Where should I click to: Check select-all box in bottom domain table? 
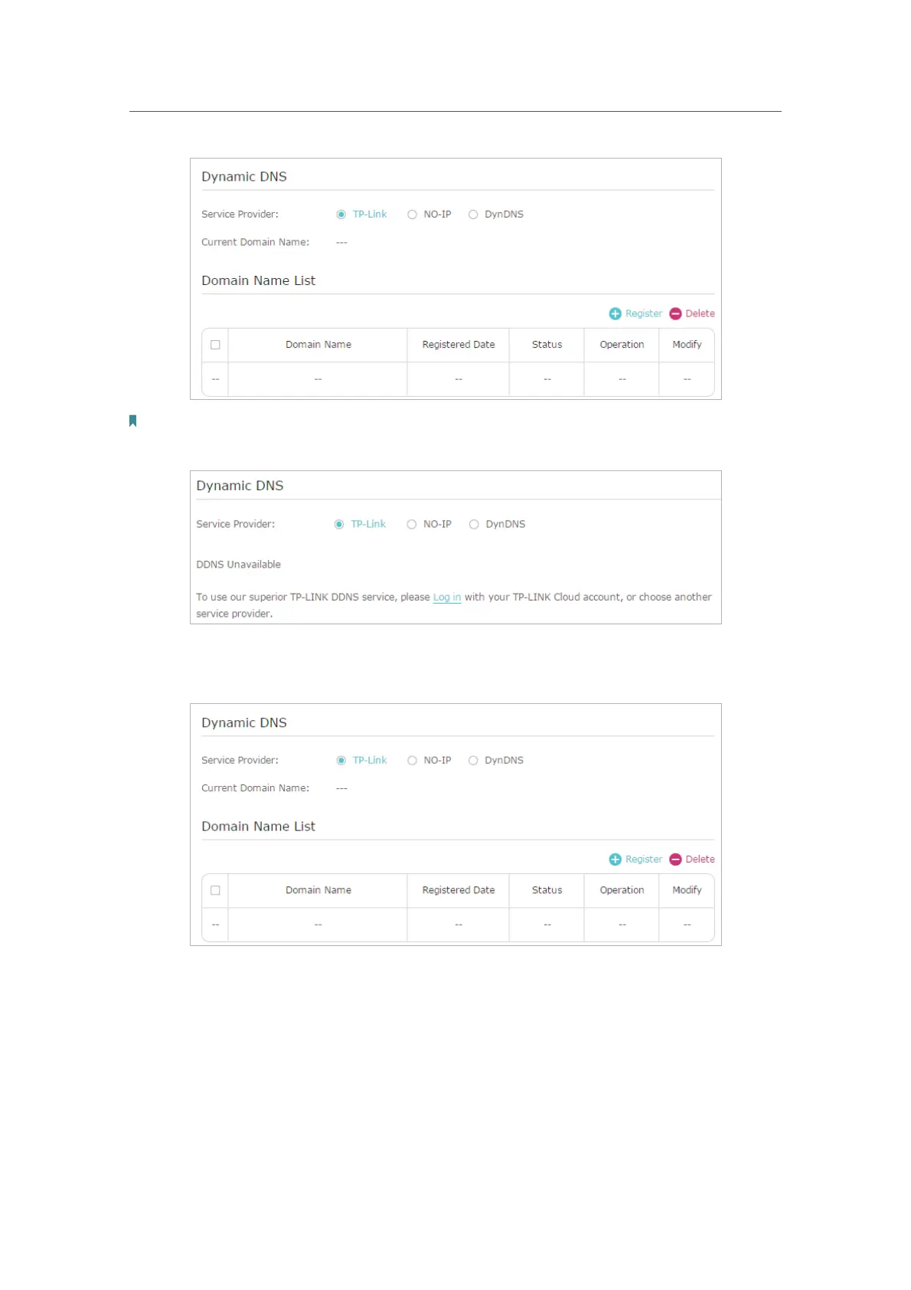[215, 891]
